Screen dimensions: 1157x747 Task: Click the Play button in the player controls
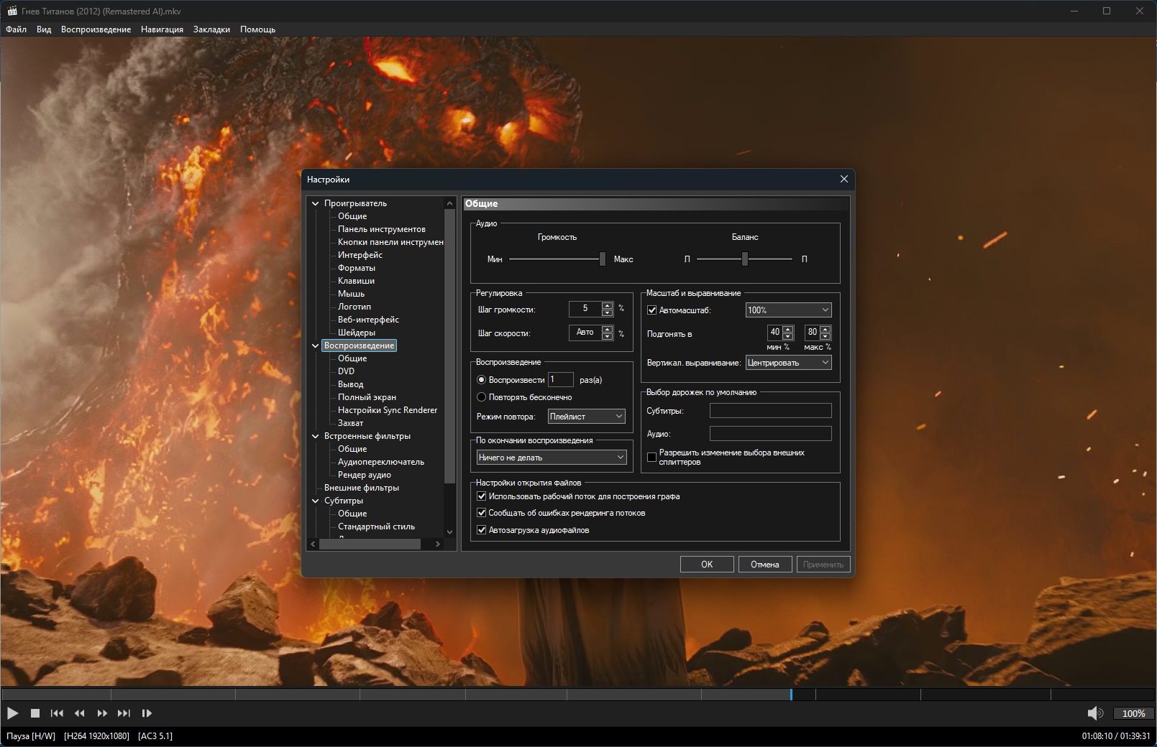click(x=13, y=713)
